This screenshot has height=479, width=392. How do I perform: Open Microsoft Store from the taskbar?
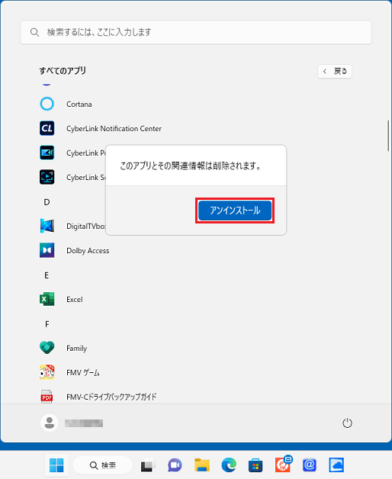pos(255,465)
